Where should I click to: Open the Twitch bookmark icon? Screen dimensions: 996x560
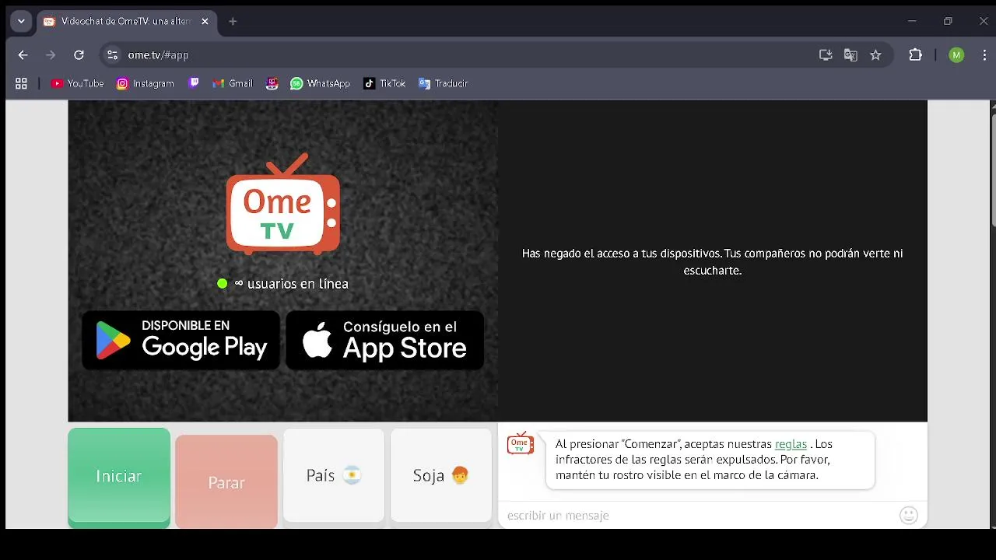[x=194, y=83]
